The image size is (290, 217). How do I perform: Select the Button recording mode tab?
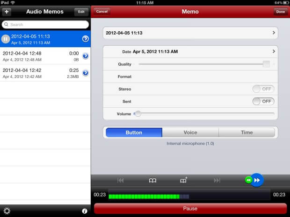(x=134, y=133)
